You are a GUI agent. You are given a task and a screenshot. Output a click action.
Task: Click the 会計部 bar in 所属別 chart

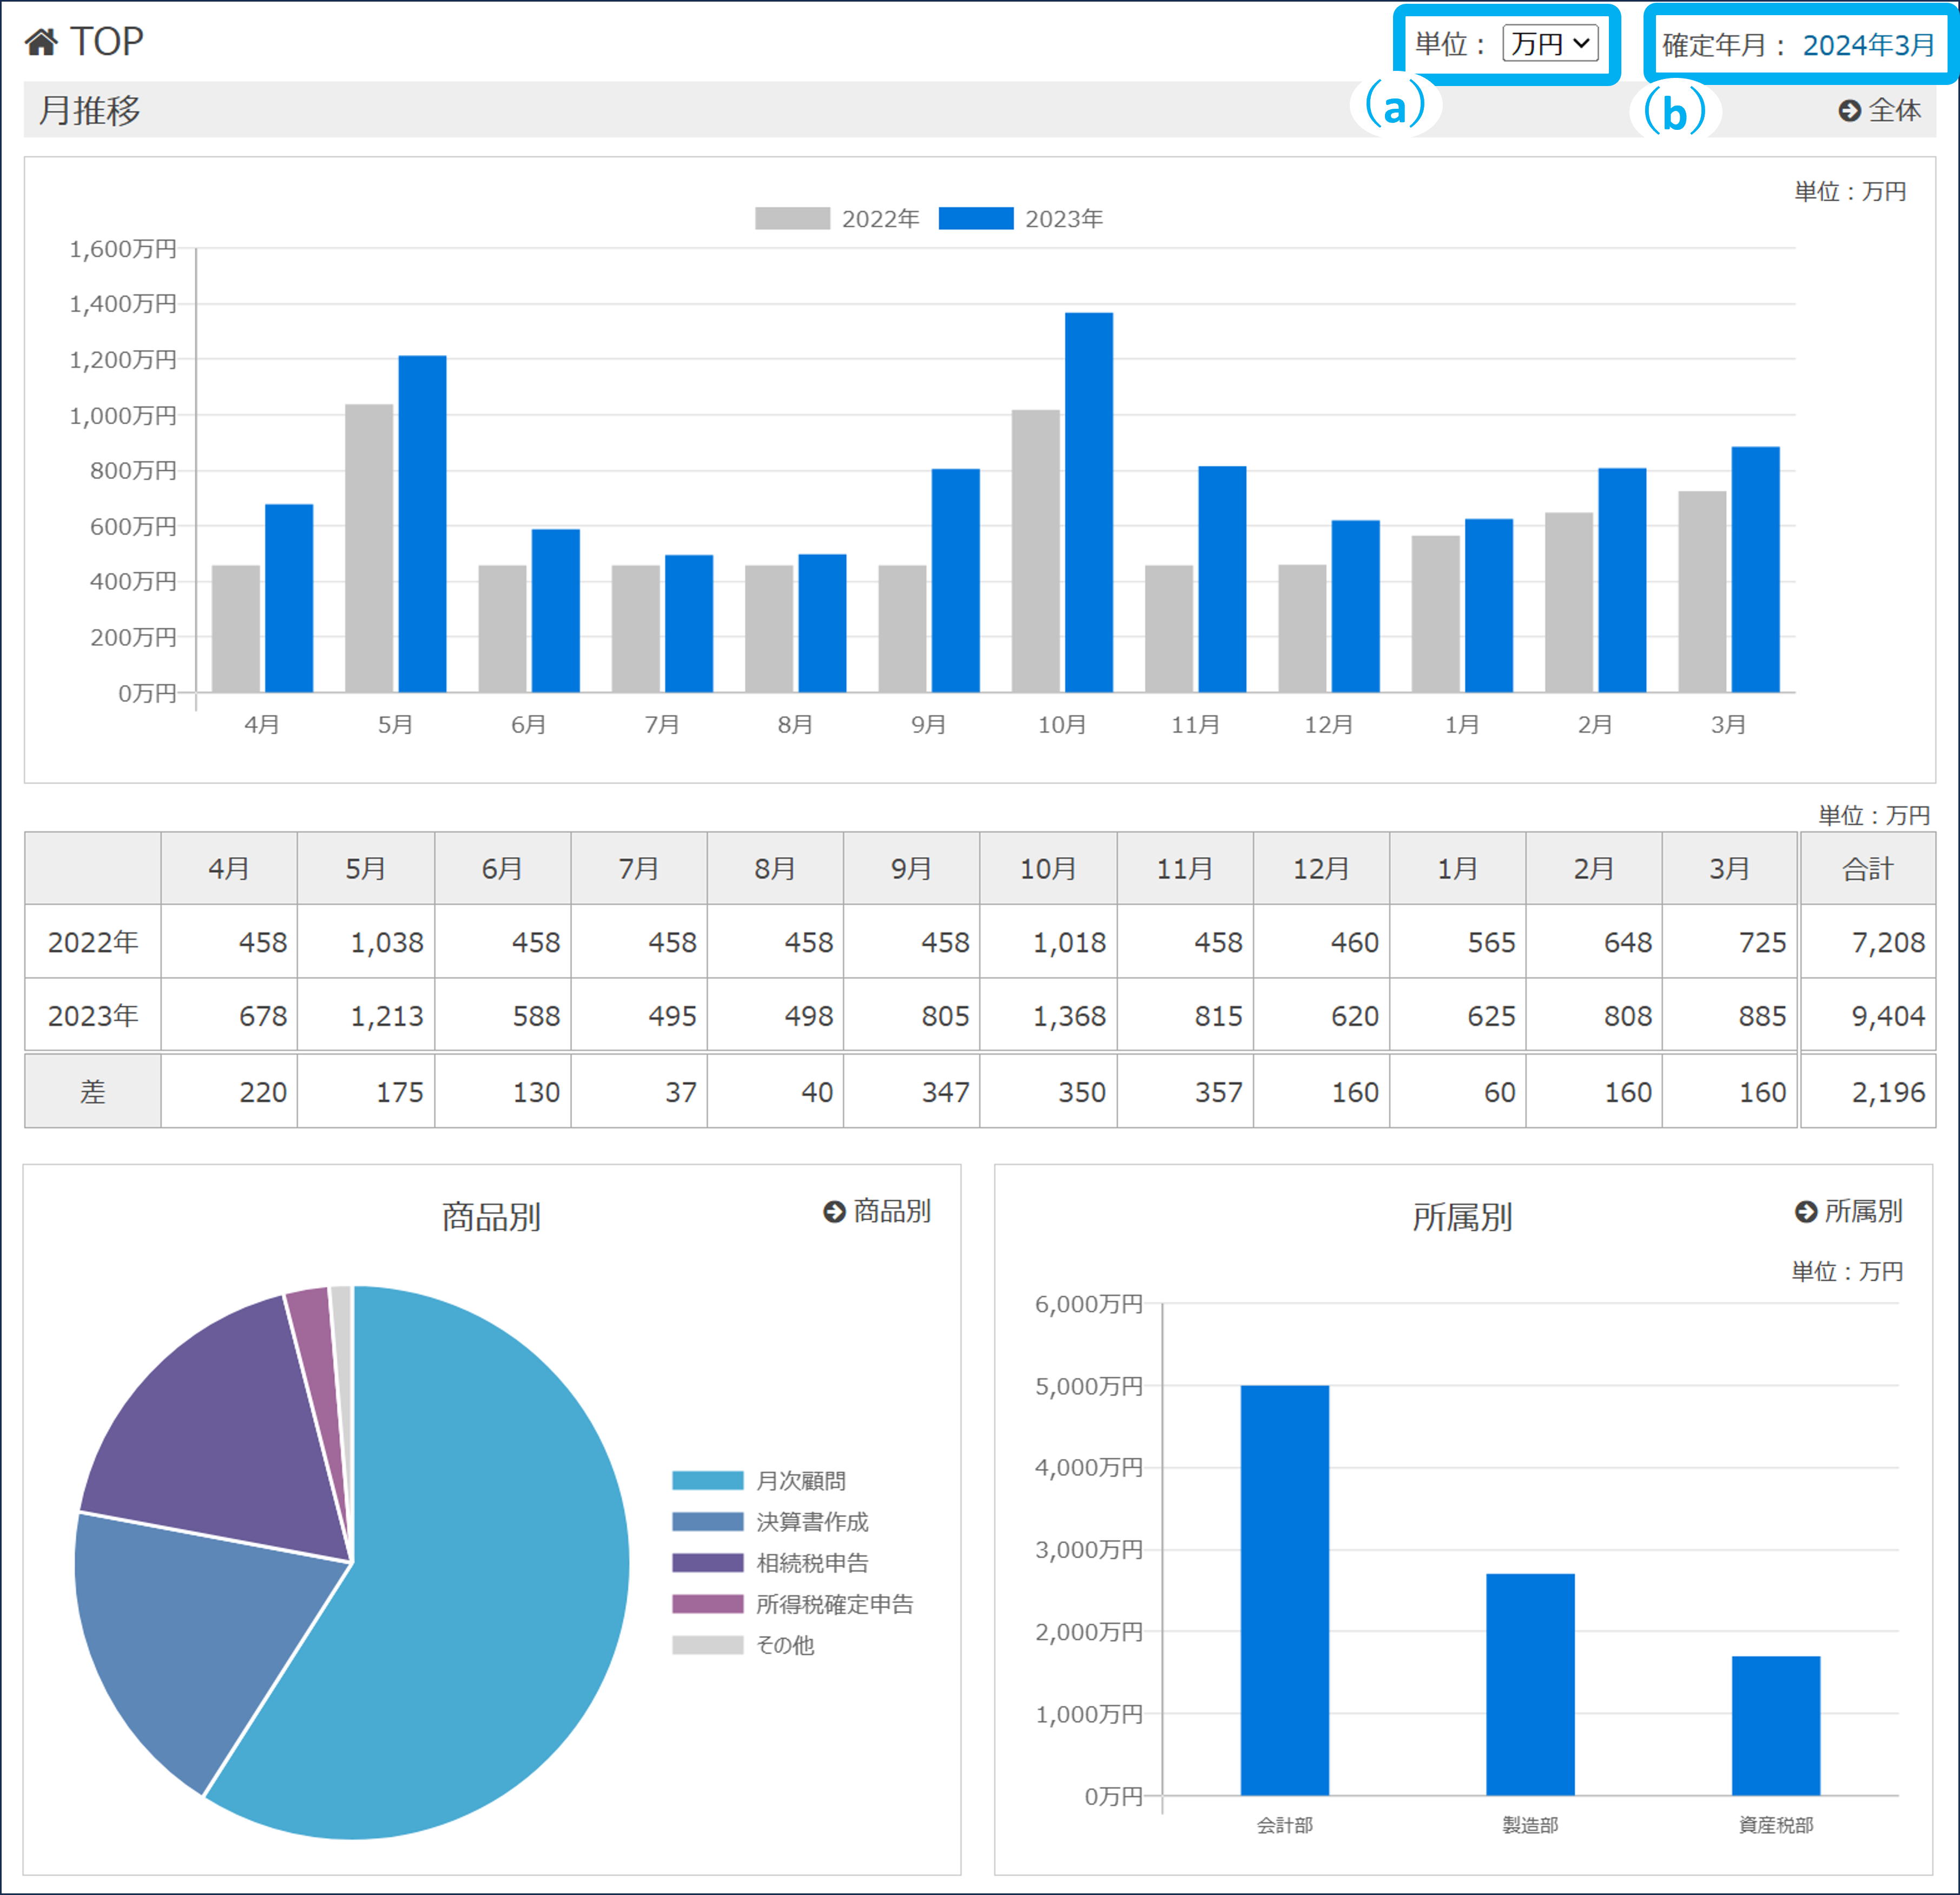coord(1284,1590)
